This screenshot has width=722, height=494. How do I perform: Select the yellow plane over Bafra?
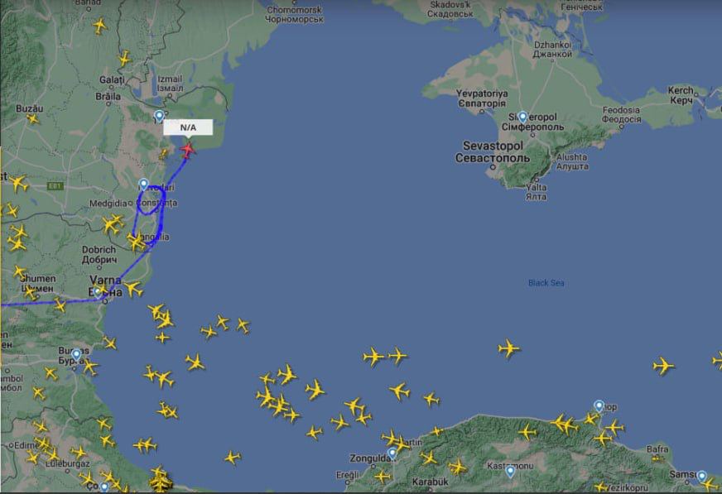point(657,458)
